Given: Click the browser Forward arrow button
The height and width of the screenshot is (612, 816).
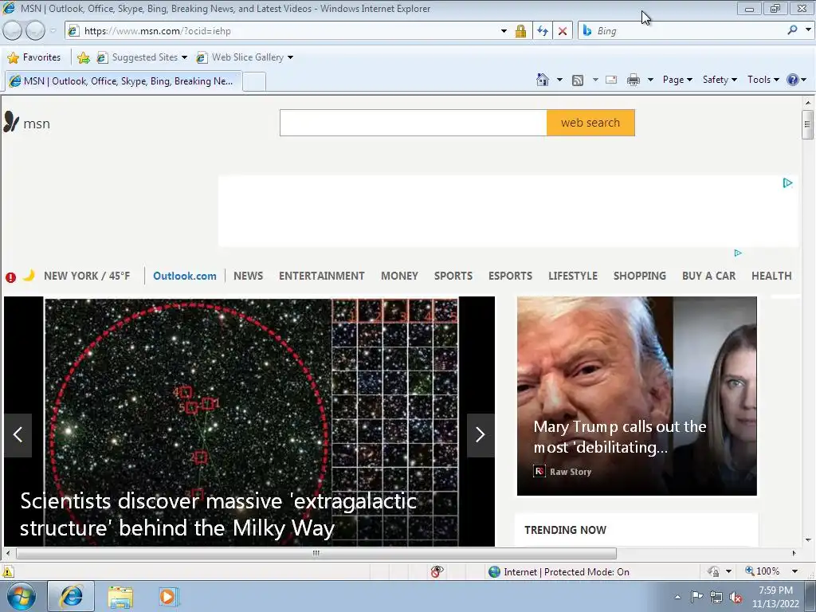Looking at the screenshot, I should (x=35, y=31).
